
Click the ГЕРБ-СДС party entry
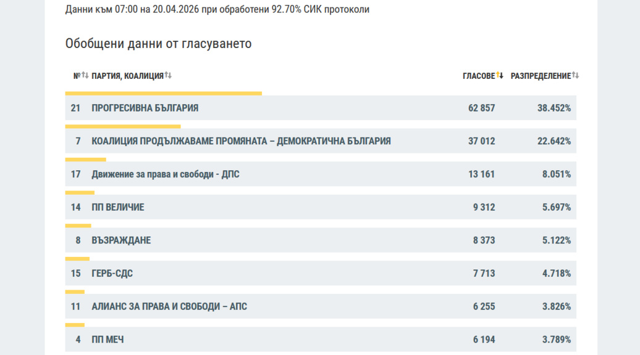(112, 274)
